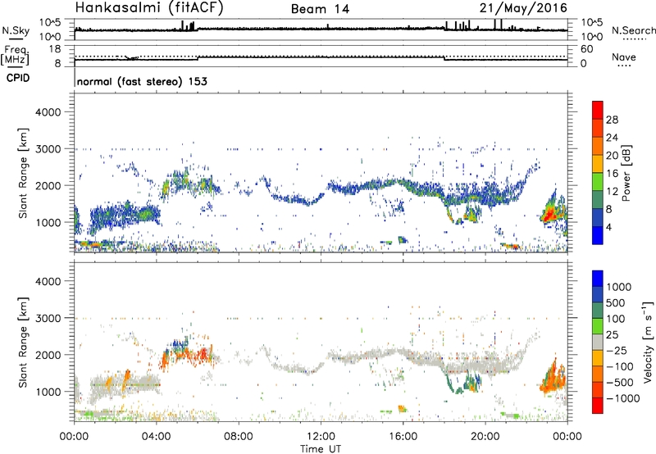
Task: Click the 'Beam 14' label
Action: pyautogui.click(x=320, y=9)
